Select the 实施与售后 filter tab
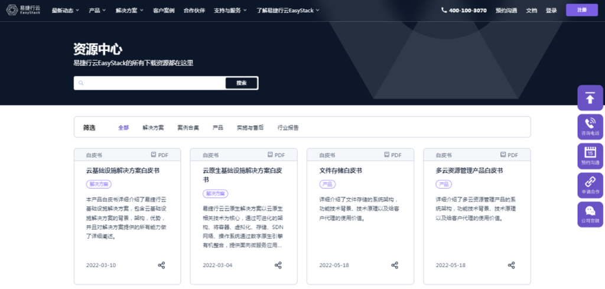Viewport: 605px width, 289px height. coord(251,128)
